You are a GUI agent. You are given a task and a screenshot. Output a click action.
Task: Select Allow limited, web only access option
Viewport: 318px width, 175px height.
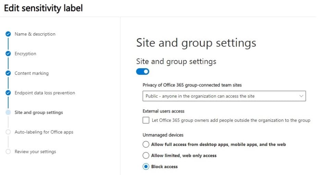[x=146, y=155]
